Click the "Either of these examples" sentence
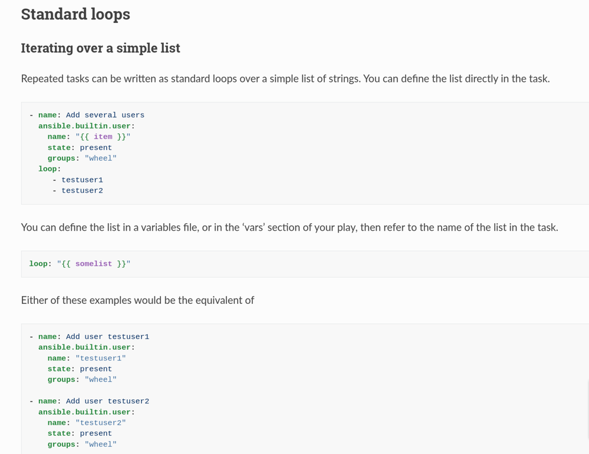589x454 pixels. [137, 300]
